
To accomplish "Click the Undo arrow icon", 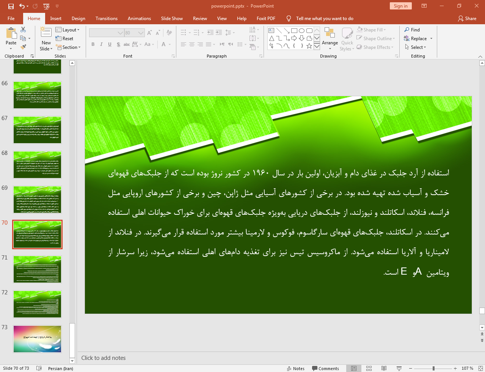I will click(x=22, y=6).
